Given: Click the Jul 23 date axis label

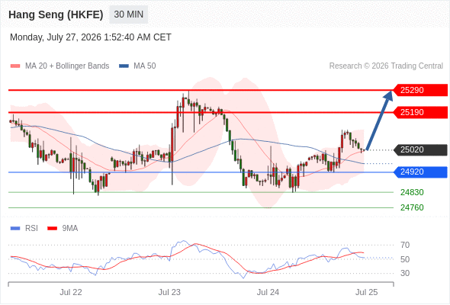Looking at the screenshot, I should click(169, 292).
